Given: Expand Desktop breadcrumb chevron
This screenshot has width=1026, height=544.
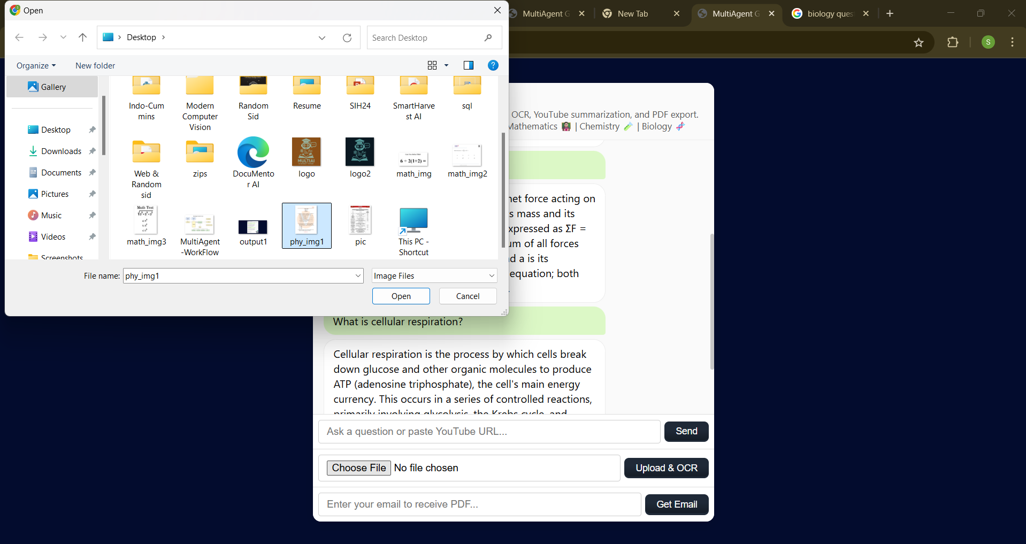Looking at the screenshot, I should tap(163, 37).
